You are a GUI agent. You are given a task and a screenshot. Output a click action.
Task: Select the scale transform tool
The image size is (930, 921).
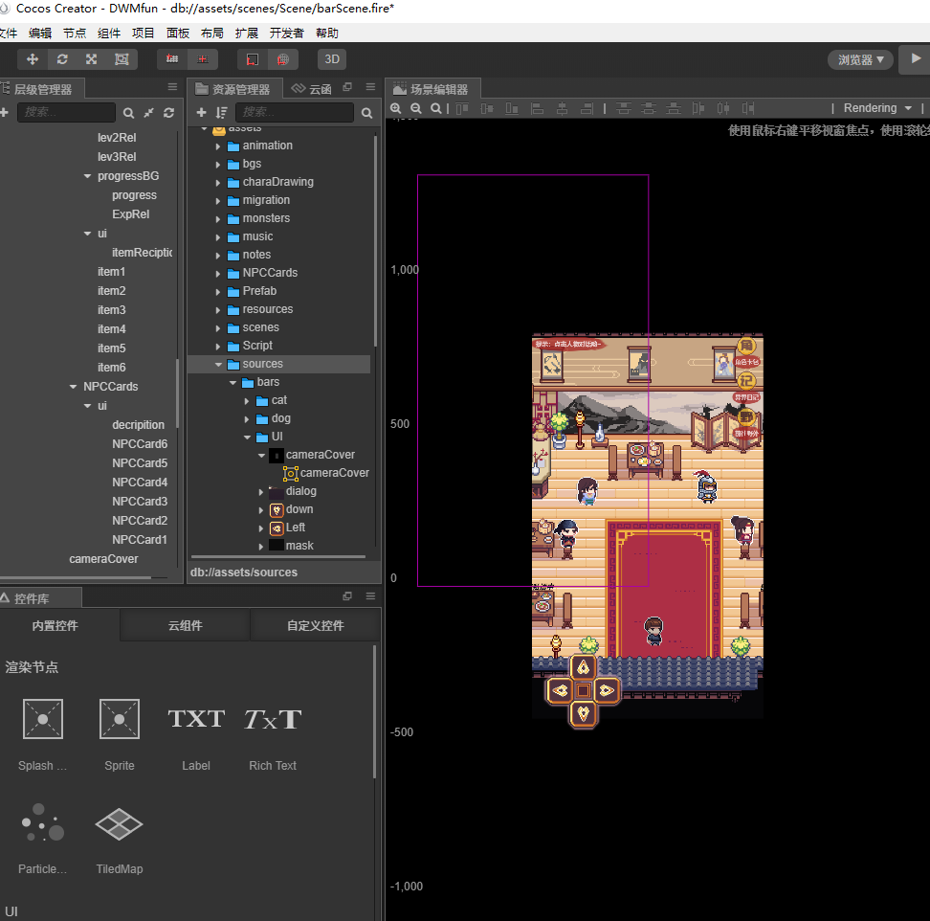pyautogui.click(x=92, y=59)
